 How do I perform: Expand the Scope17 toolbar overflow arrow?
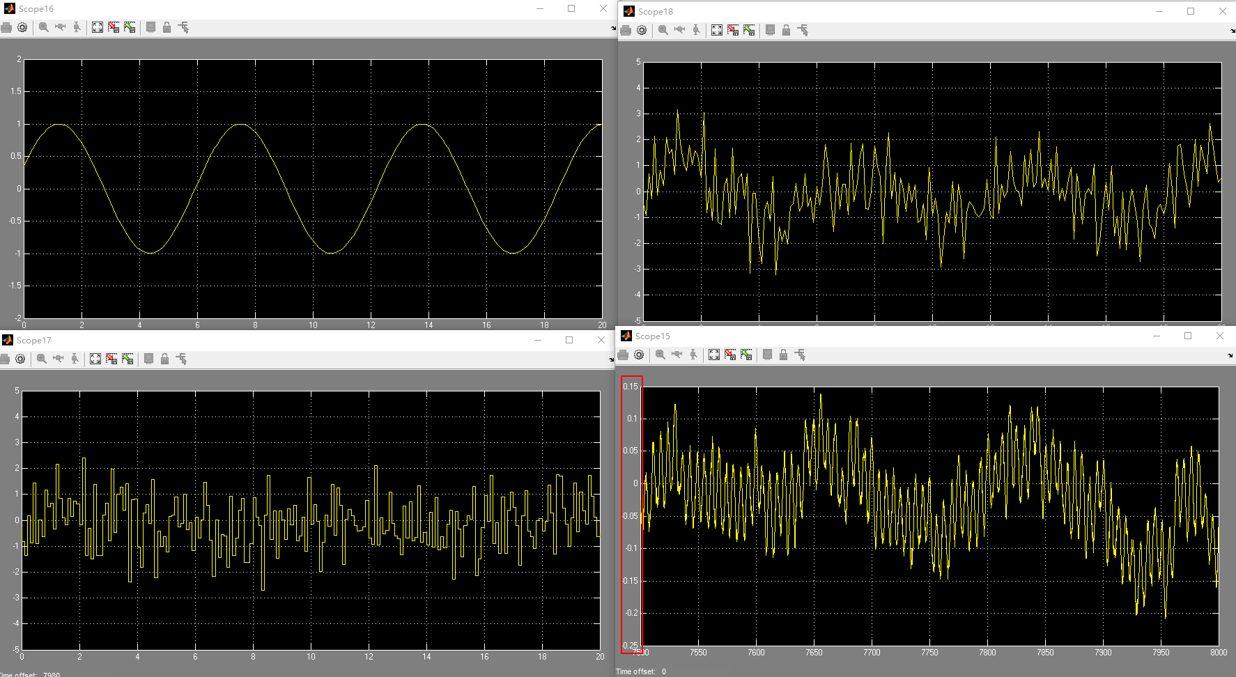point(611,360)
